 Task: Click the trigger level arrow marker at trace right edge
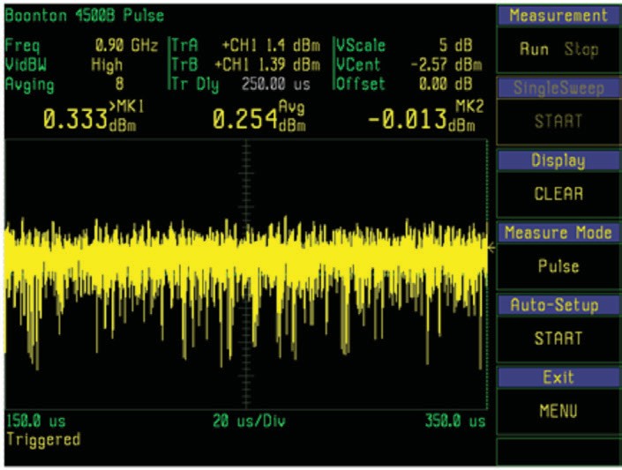[491, 249]
